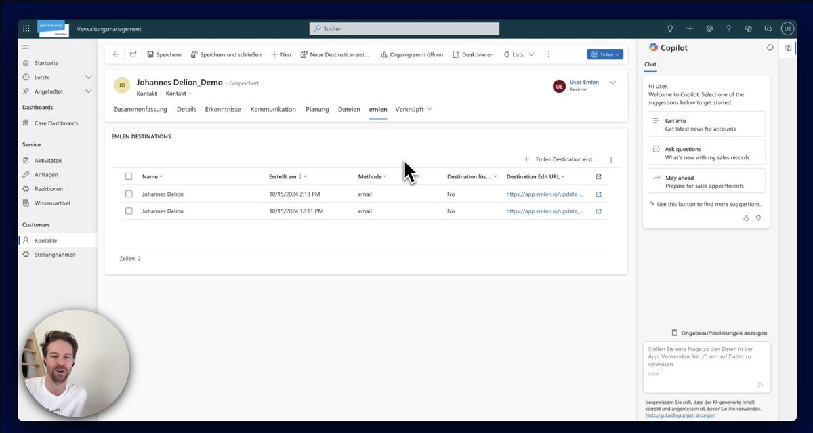Image resolution: width=813 pixels, height=433 pixels.
Task: Open the User Emlen owner link
Action: point(584,82)
